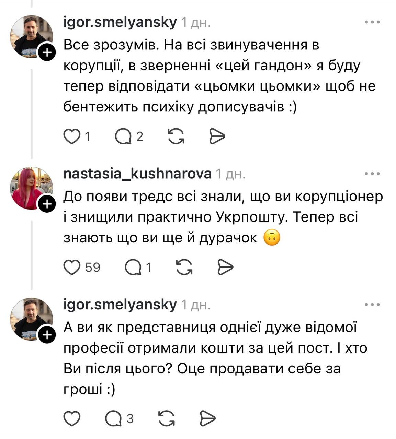Open igor.smelyansky profile from the first username

coord(120,22)
